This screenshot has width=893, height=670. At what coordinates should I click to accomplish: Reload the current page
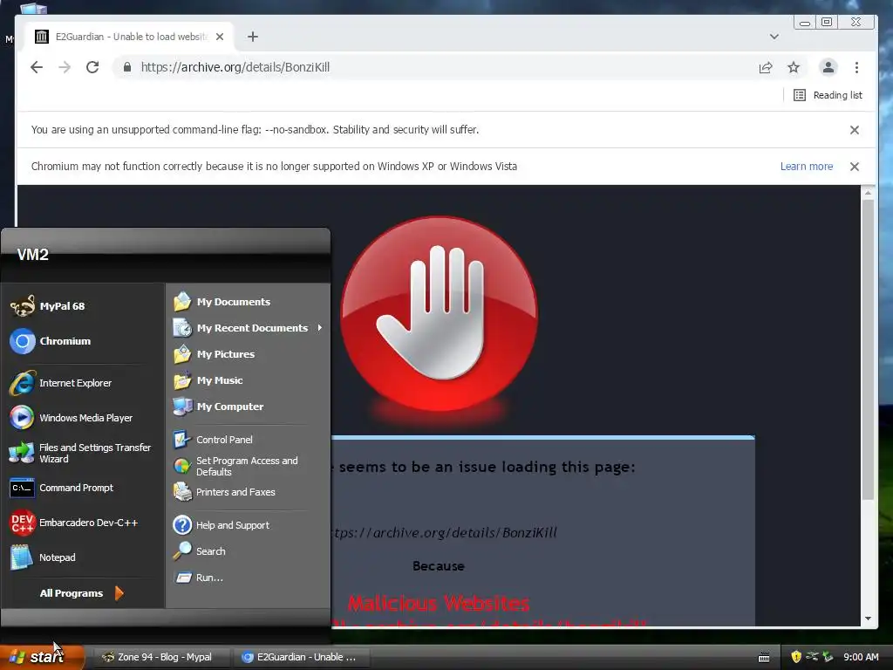(x=92, y=67)
